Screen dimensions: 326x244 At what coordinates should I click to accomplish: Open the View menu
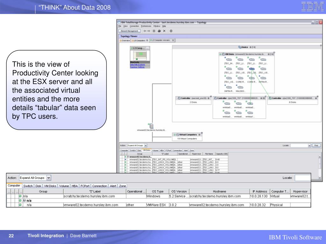point(125,26)
